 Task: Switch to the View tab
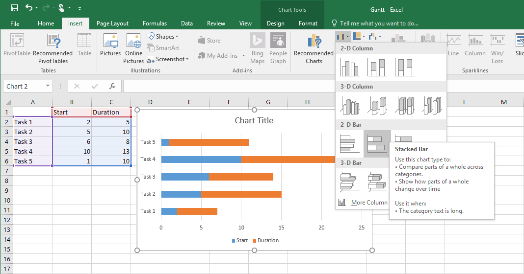point(245,23)
